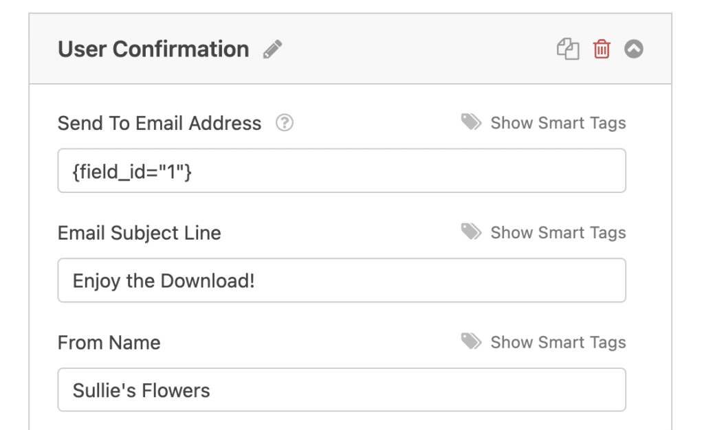Click the tag icon next to From Name
The height and width of the screenshot is (430, 704).
[471, 341]
